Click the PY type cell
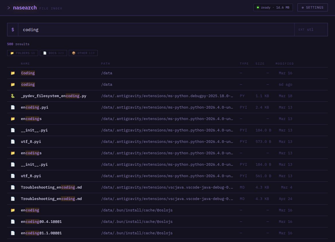Screen dimensions: 335x242 click(x=242, y=96)
